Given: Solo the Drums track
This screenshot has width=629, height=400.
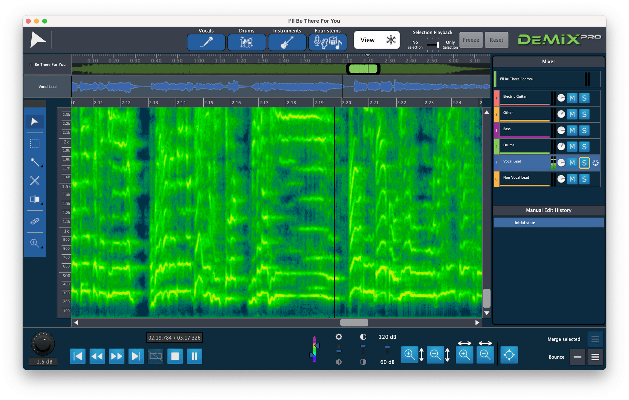Looking at the screenshot, I should tap(584, 146).
